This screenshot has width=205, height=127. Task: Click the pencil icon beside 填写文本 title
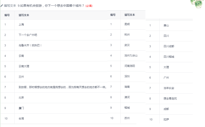pyautogui.click(x=2, y=5)
